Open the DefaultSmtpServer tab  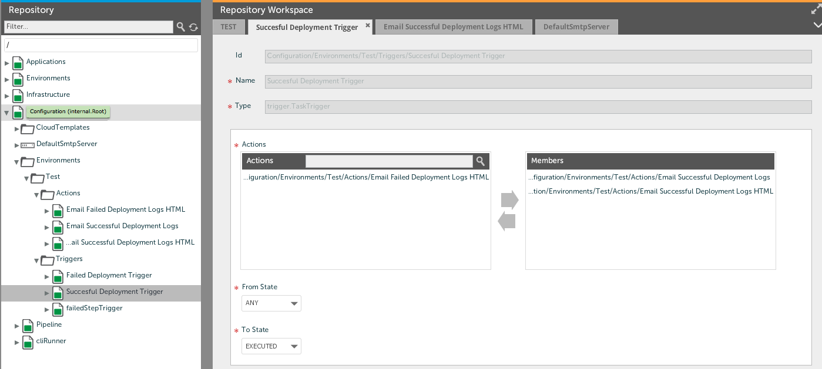[576, 27]
